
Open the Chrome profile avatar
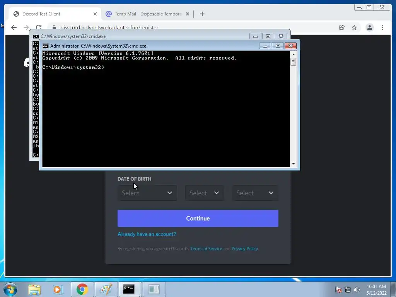click(x=369, y=27)
